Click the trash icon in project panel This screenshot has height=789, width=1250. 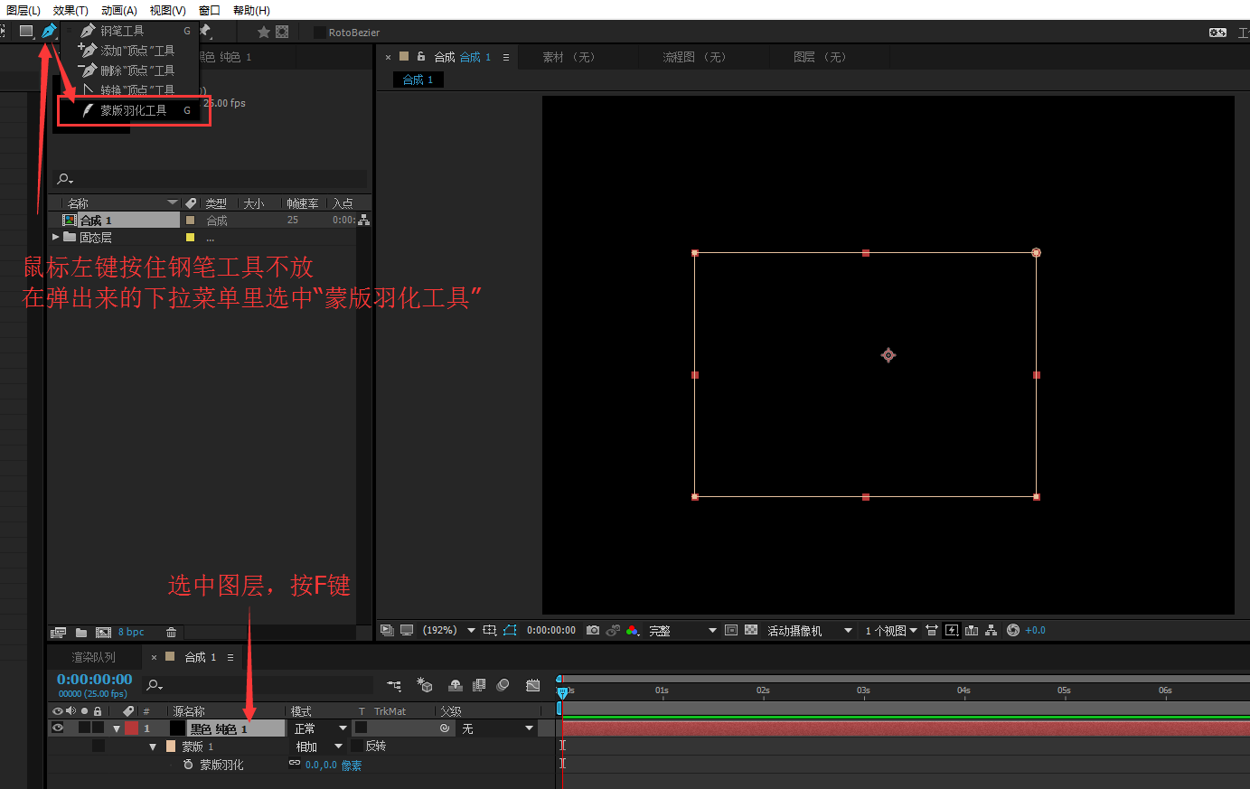pos(171,633)
